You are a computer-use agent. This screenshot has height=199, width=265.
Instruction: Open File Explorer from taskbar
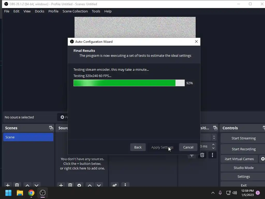tap(20, 193)
